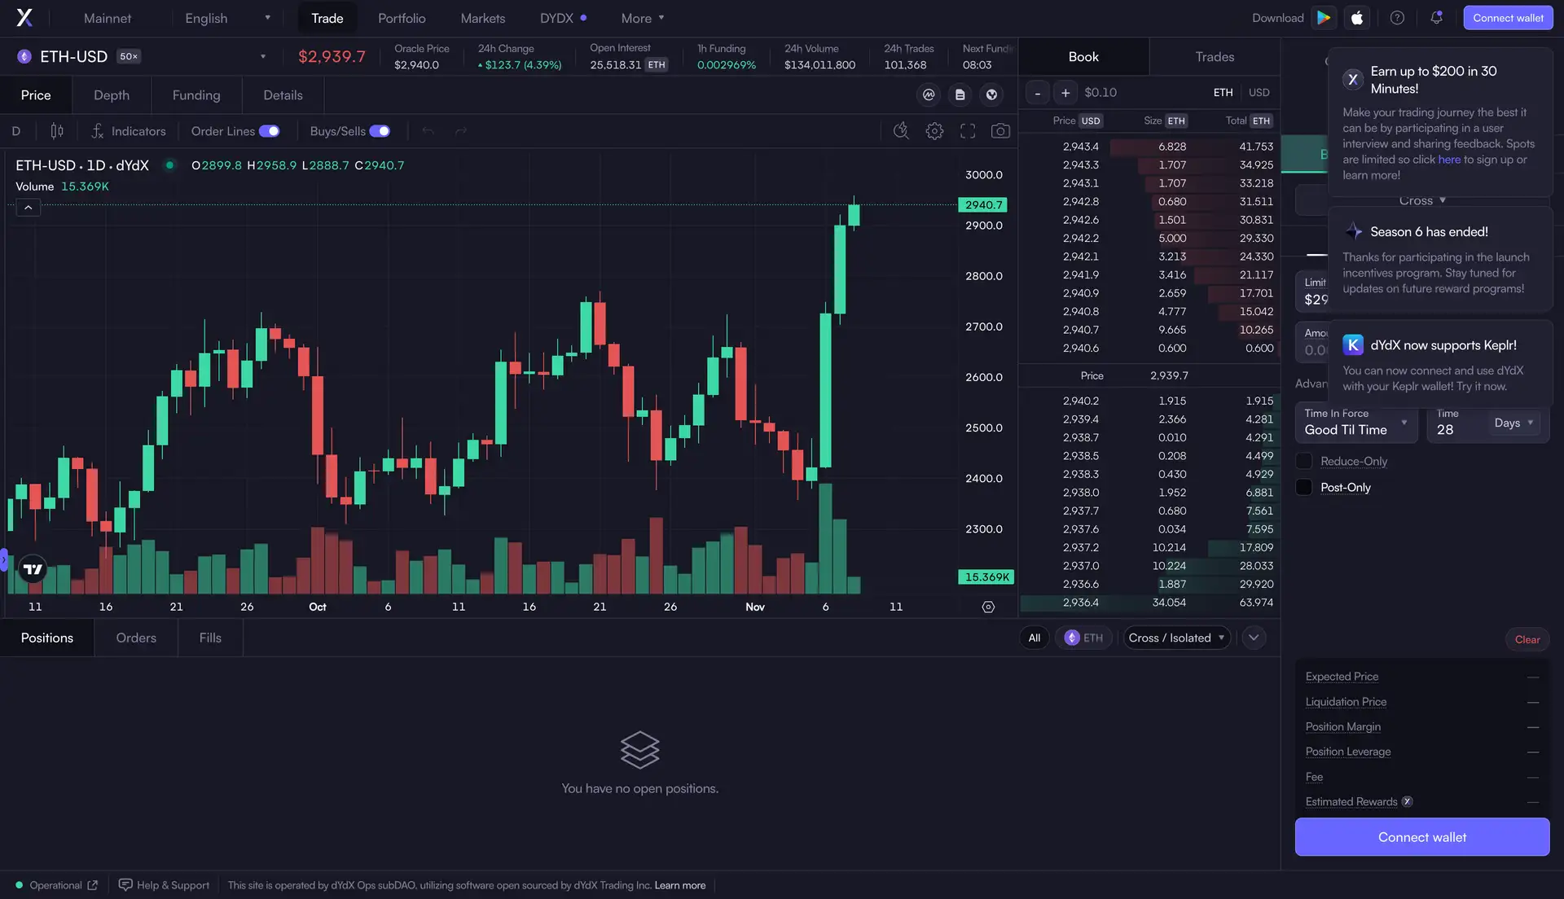The height and width of the screenshot is (899, 1564).
Task: Click the help question mark icon
Action: 1397,18
